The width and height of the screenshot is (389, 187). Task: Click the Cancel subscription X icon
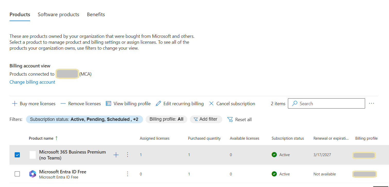(x=211, y=104)
